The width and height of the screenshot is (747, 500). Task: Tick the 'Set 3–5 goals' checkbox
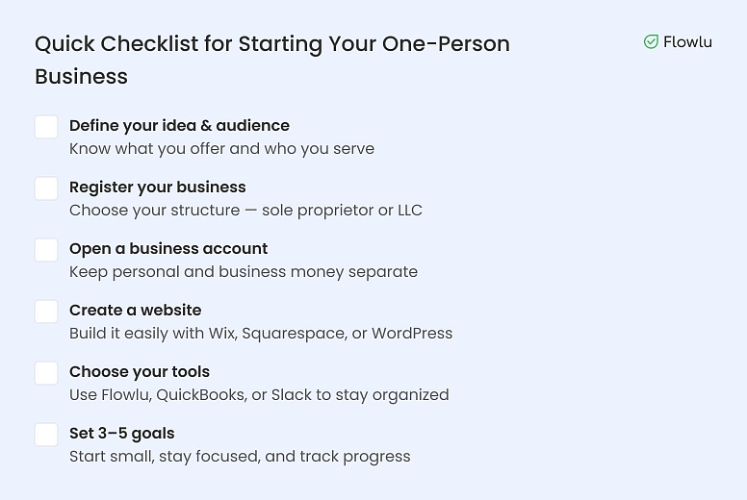46,435
